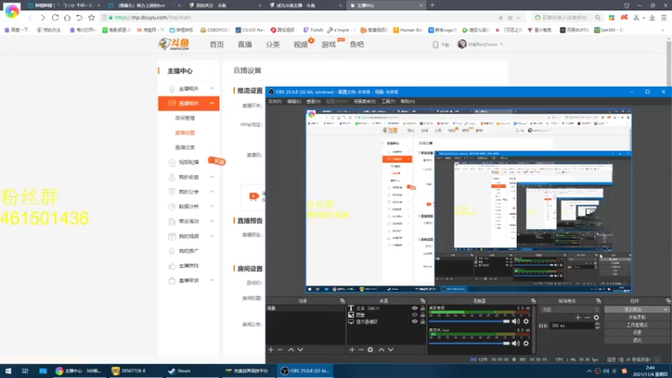Toggle visibility of 显示器采集 source

pyautogui.click(x=414, y=322)
